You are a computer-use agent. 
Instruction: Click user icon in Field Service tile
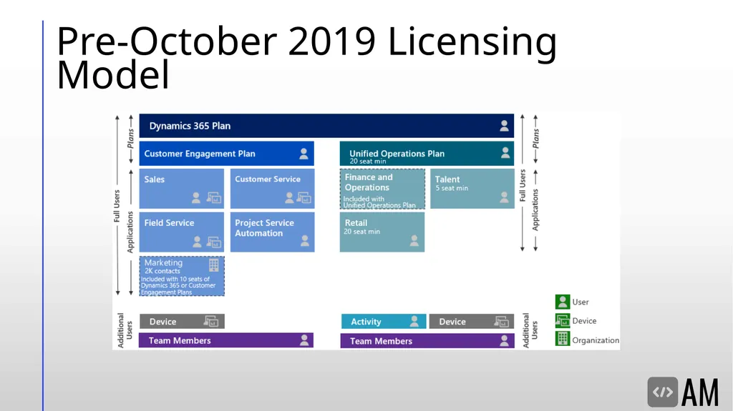(197, 242)
